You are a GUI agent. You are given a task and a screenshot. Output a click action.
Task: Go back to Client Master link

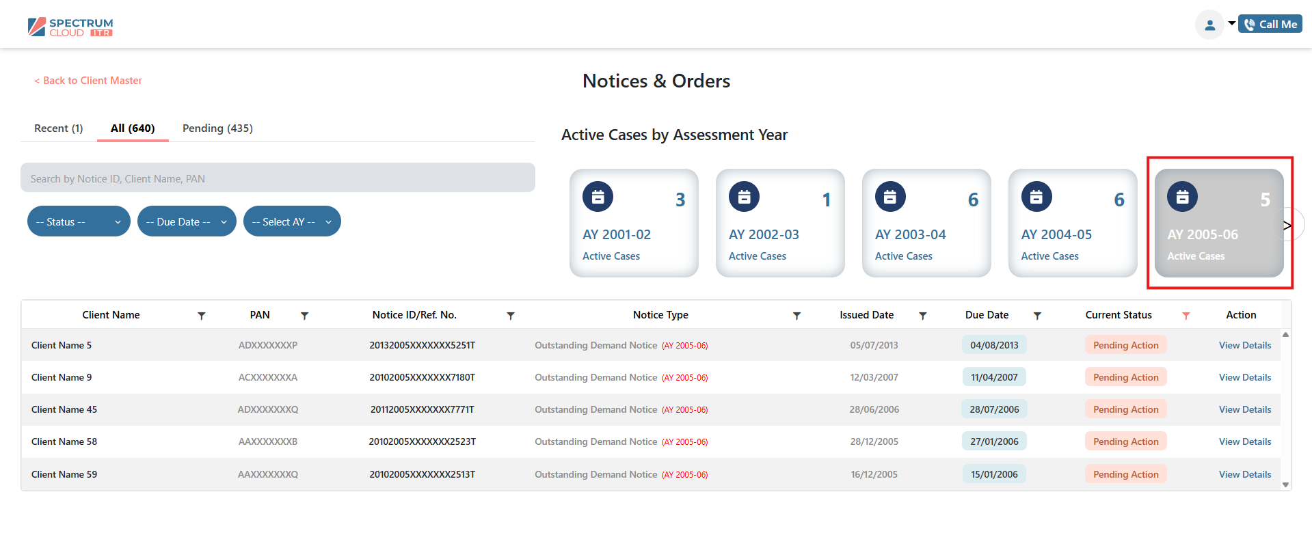click(88, 81)
